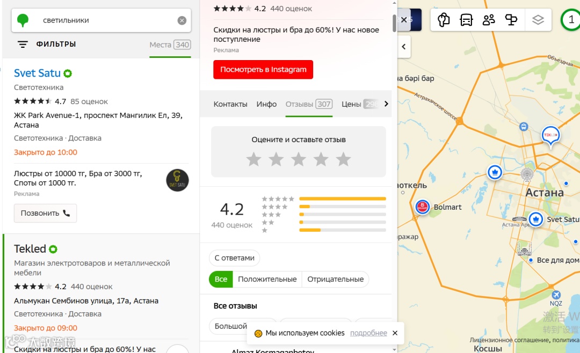Open the Svet Satu listing title
Screen dimensions: 580x353
pos(37,73)
